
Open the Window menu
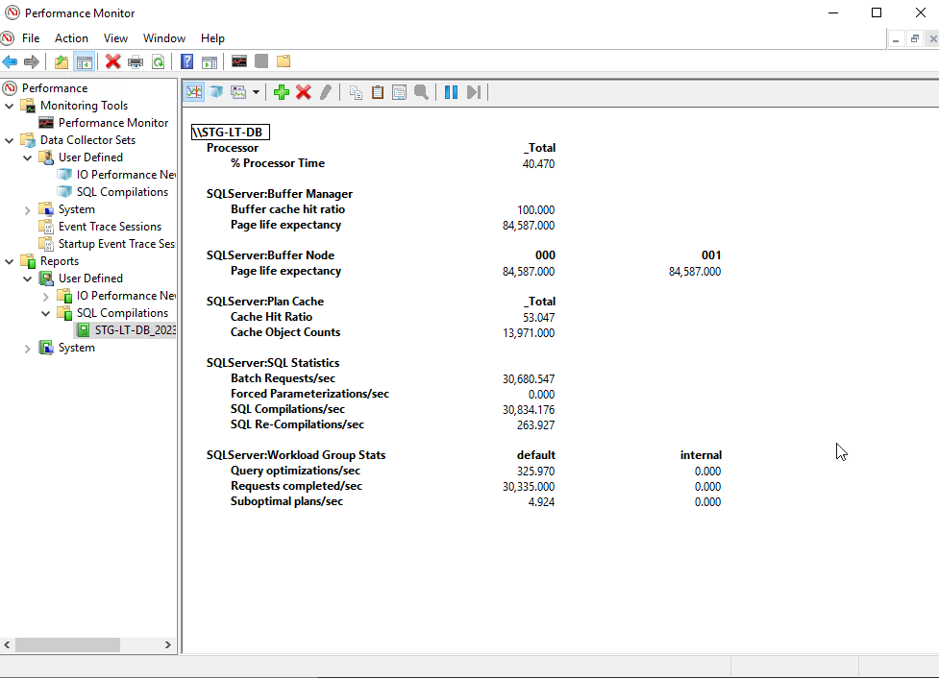(x=164, y=38)
